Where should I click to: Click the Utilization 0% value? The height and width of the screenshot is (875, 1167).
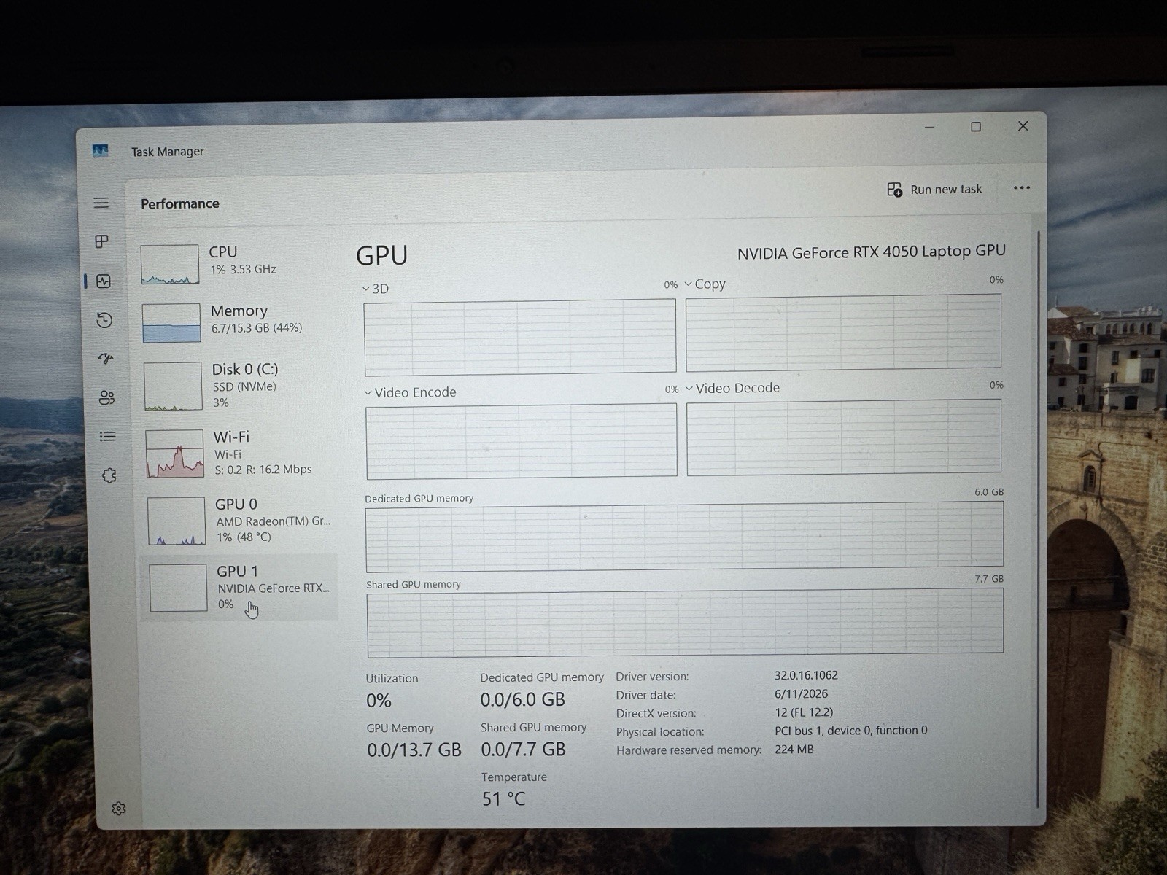click(379, 701)
